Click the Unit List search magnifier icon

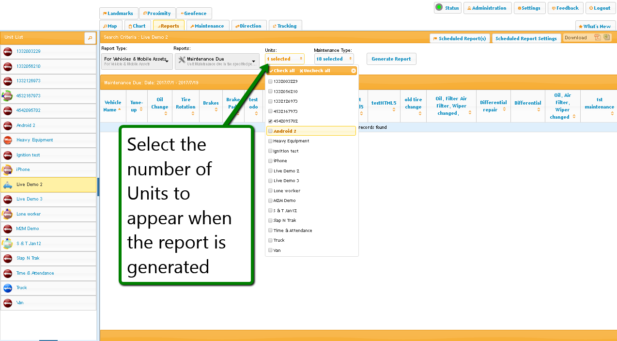point(90,38)
